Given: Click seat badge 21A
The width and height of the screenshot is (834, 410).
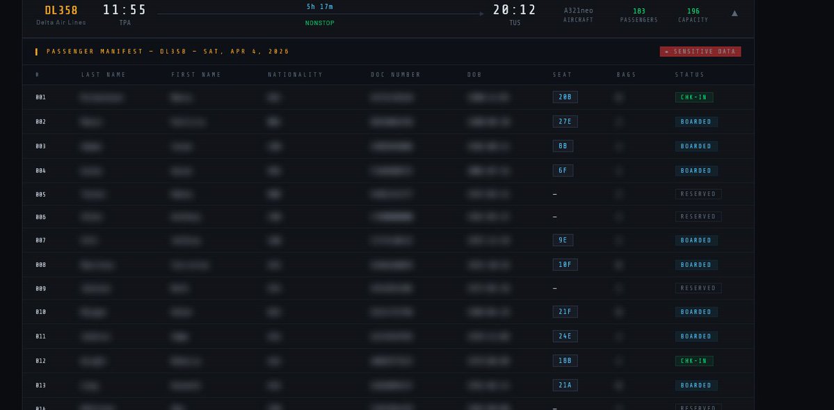Looking at the screenshot, I should tap(565, 385).
